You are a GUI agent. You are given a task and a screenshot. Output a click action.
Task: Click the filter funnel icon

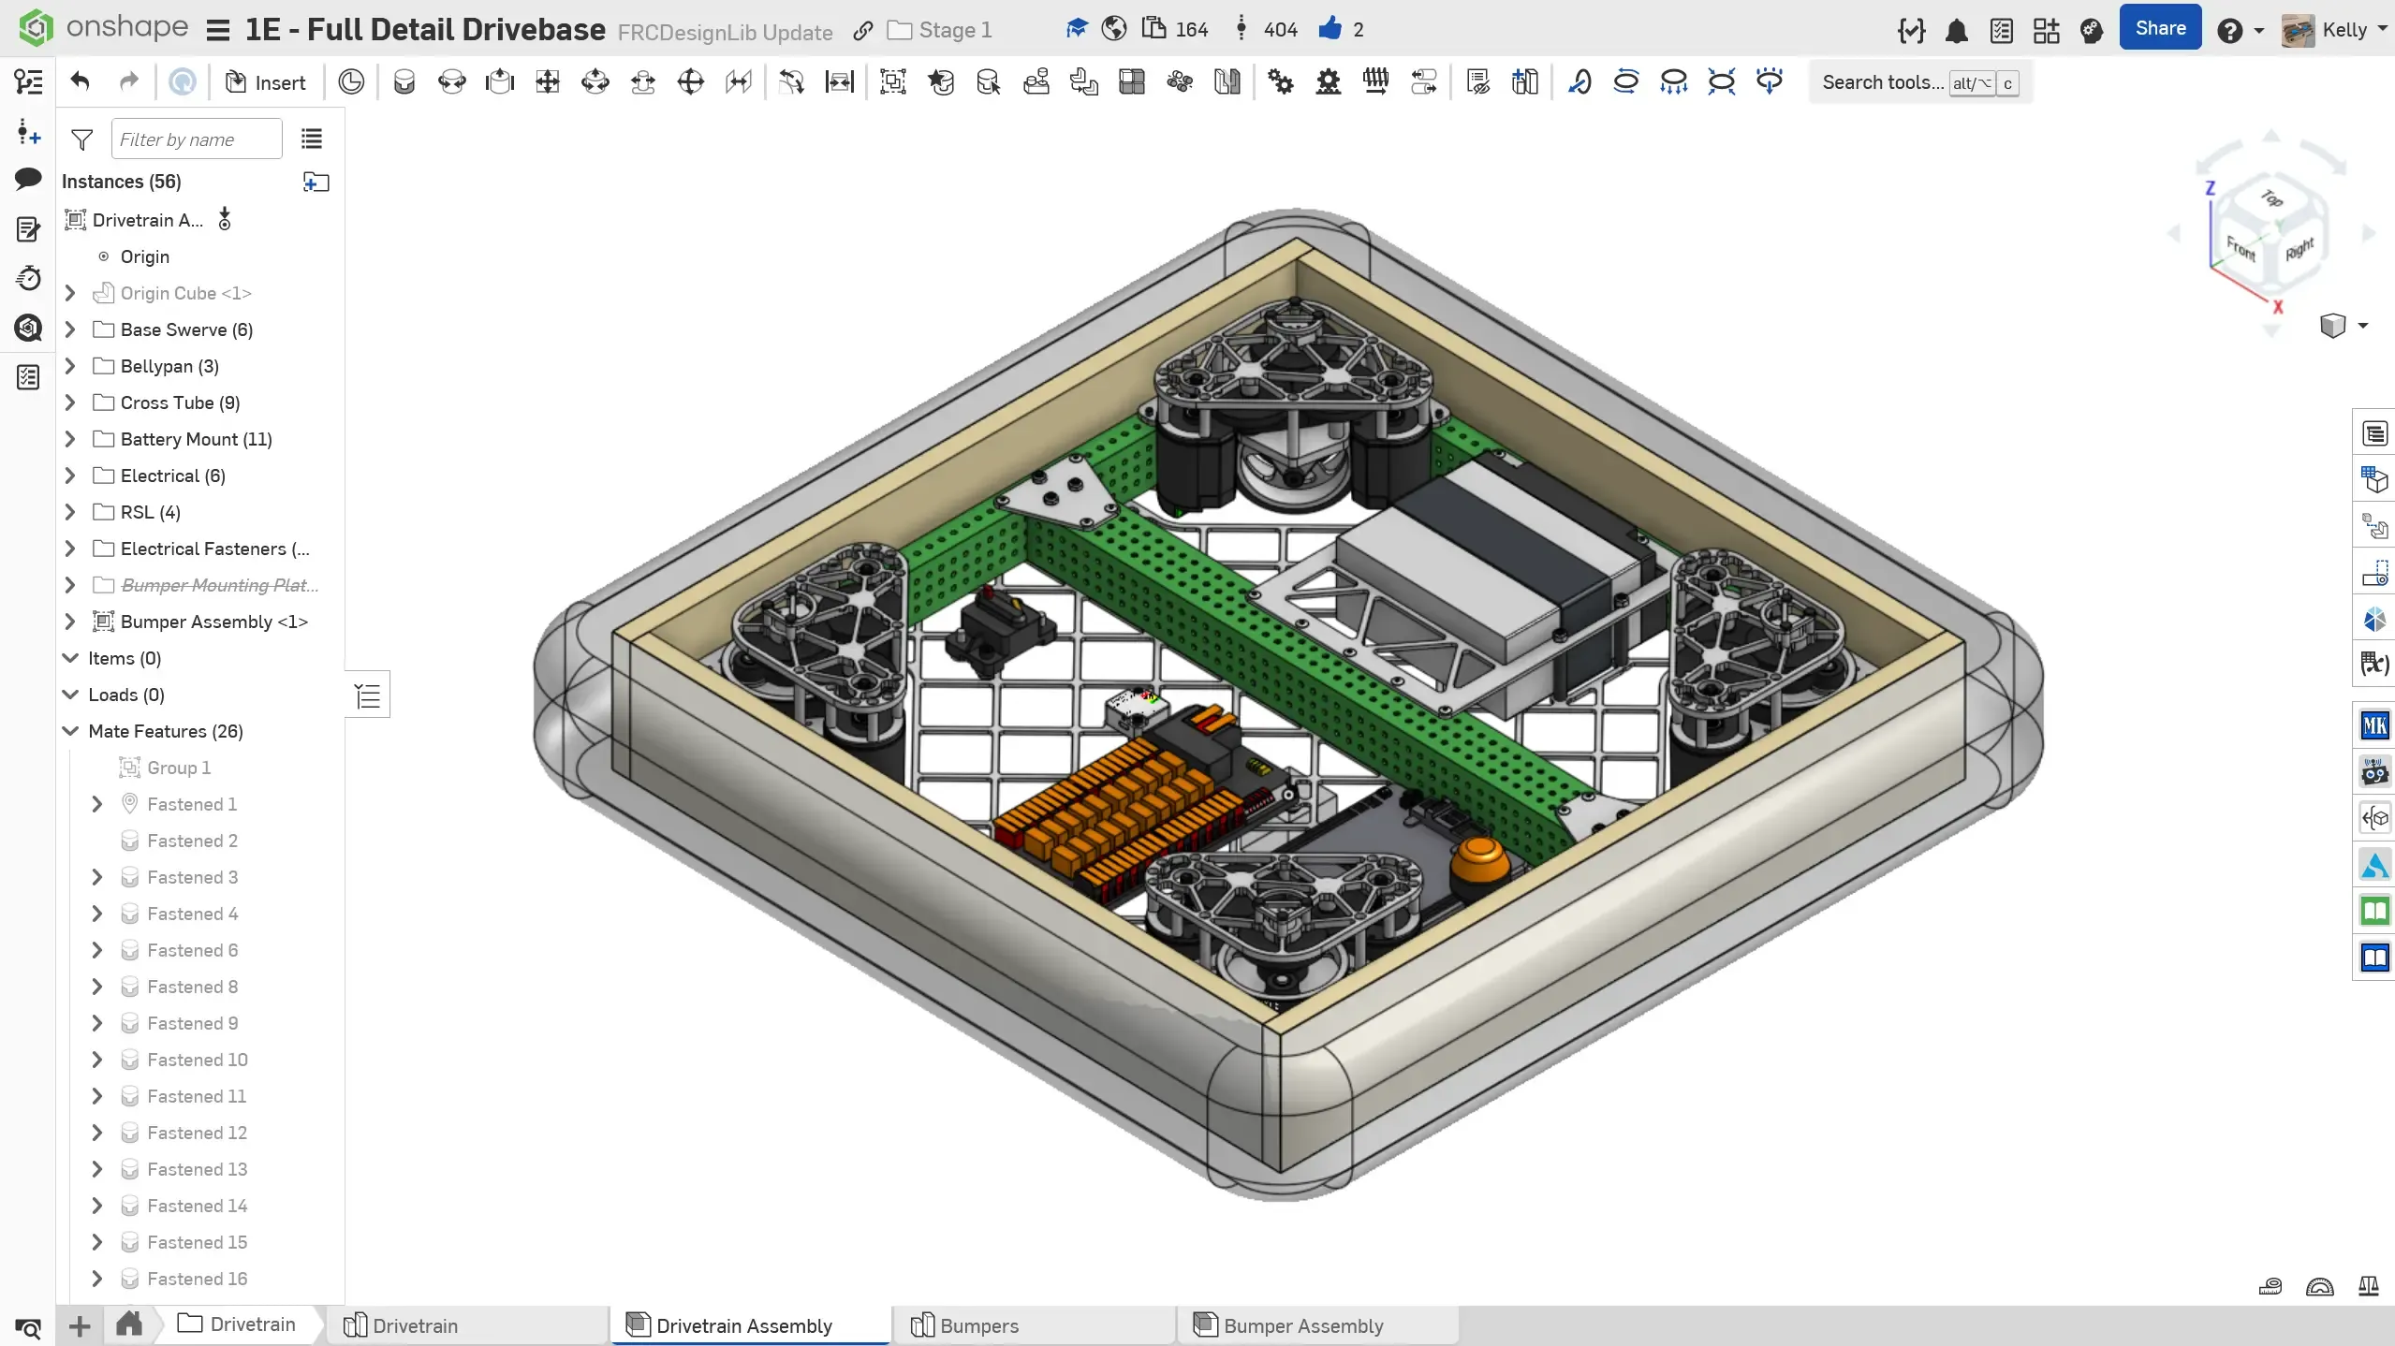tap(82, 139)
